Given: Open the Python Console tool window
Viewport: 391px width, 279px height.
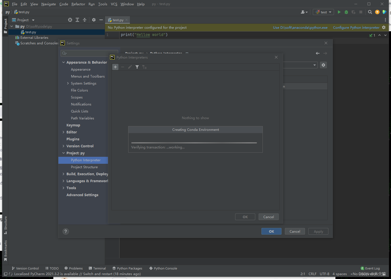Looking at the screenshot, I should click(163, 268).
